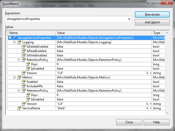Click the ServiceName property icon
Screen dimensions: 175x131
(x=19, y=108)
